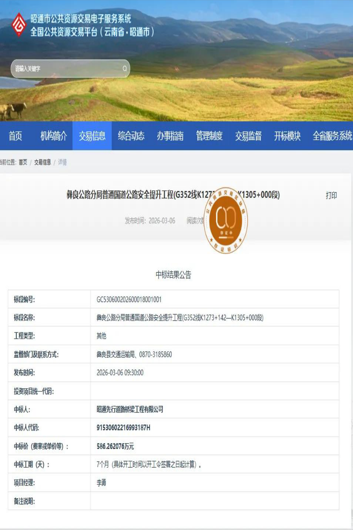
Task: Click the 详情 breadcrumb entry
Action: coord(63,161)
